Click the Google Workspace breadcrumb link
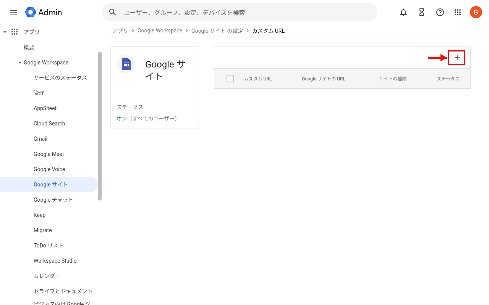489x305 pixels. point(160,30)
